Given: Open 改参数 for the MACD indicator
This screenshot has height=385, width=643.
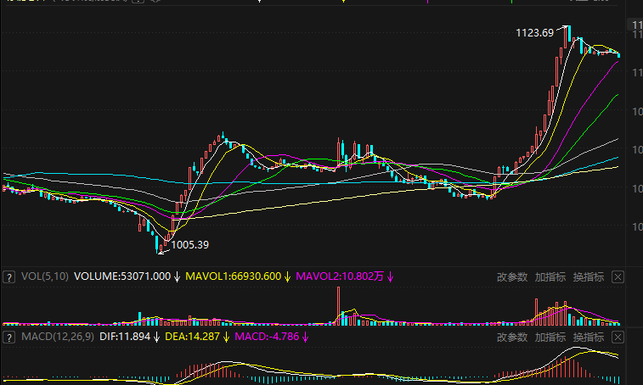Looking at the screenshot, I should (x=512, y=337).
